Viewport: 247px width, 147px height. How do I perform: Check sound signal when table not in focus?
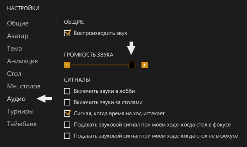[x=67, y=136]
